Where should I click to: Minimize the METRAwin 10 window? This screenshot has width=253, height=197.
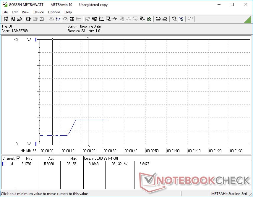pyautogui.click(x=219, y=4)
